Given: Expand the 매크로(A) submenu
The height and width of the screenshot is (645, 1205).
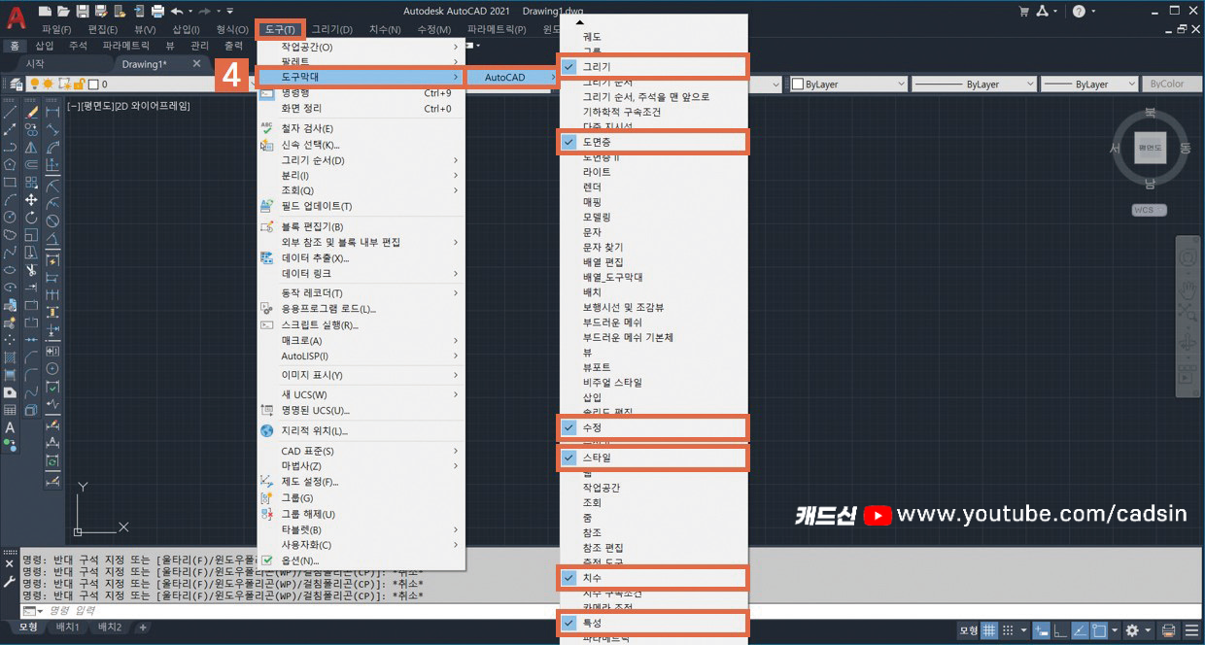Looking at the screenshot, I should click(361, 341).
